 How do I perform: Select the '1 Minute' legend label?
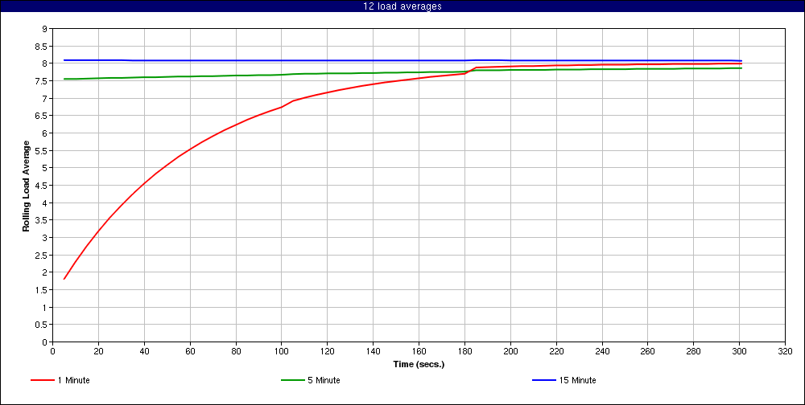coord(74,380)
